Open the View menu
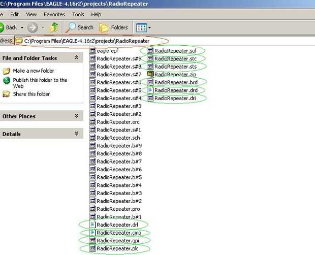 (31, 14)
